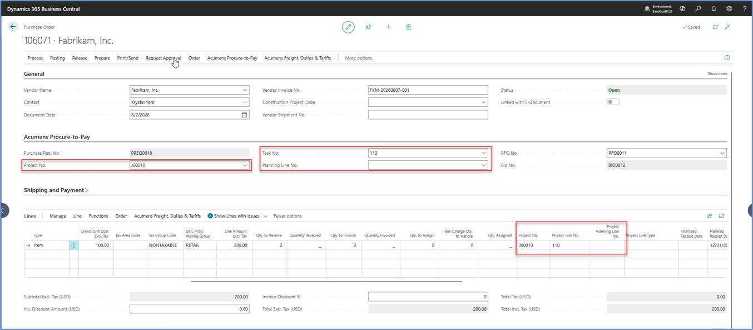The height and width of the screenshot is (330, 753).
Task: Click the Invoice Discount % field
Action: (x=428, y=297)
